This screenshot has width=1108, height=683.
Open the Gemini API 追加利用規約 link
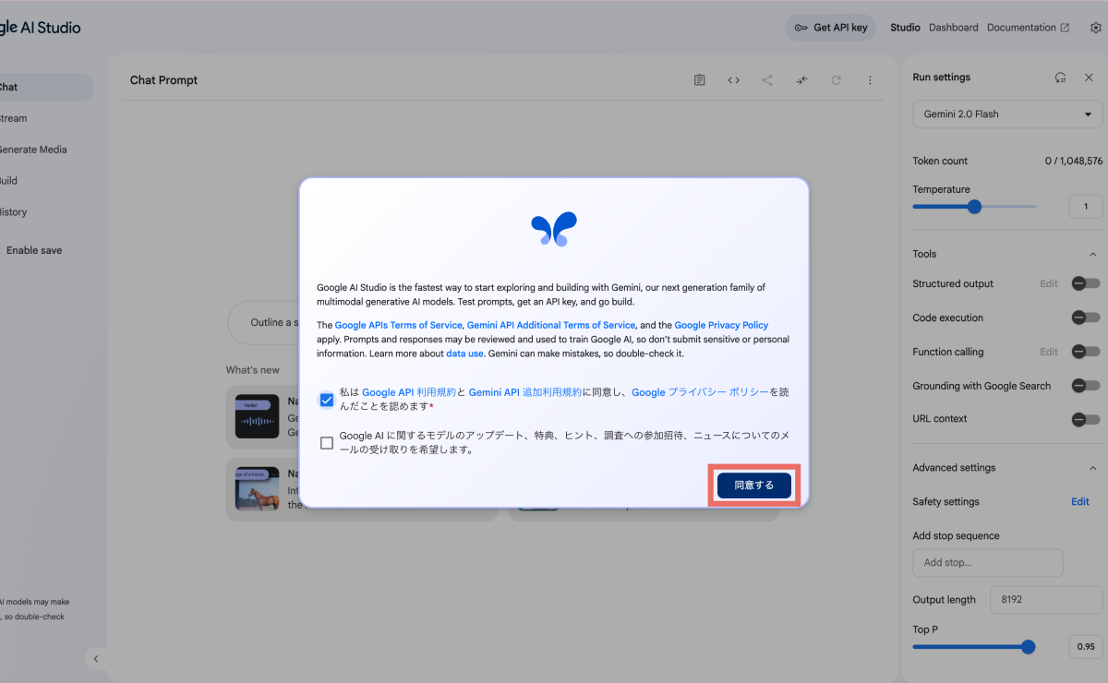tap(525, 392)
